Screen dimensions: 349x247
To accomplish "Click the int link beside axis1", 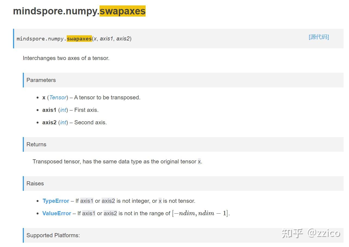I will click(63, 110).
